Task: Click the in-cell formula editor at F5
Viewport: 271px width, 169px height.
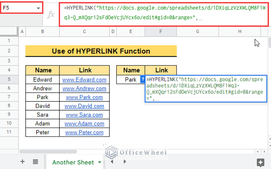Action: coord(206,89)
